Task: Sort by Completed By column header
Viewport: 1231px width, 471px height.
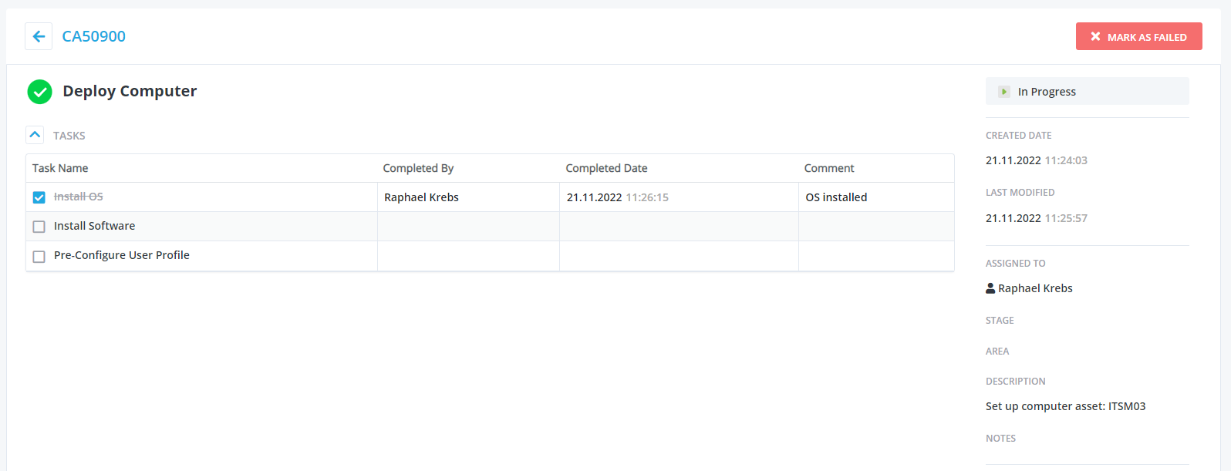Action: (418, 168)
